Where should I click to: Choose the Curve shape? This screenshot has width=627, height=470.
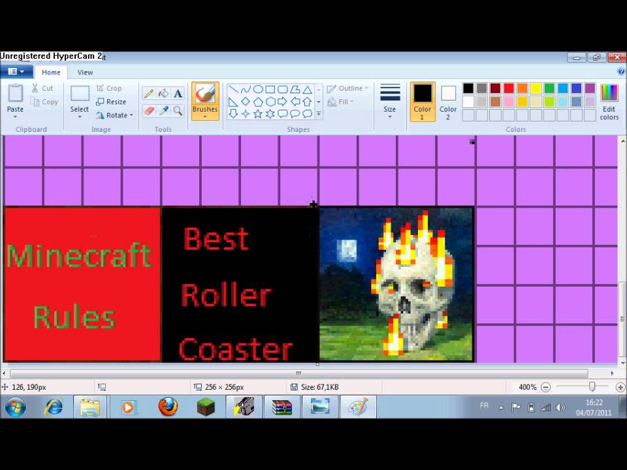pos(246,89)
